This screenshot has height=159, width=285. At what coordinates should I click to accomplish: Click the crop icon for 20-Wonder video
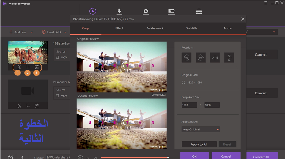28,106
